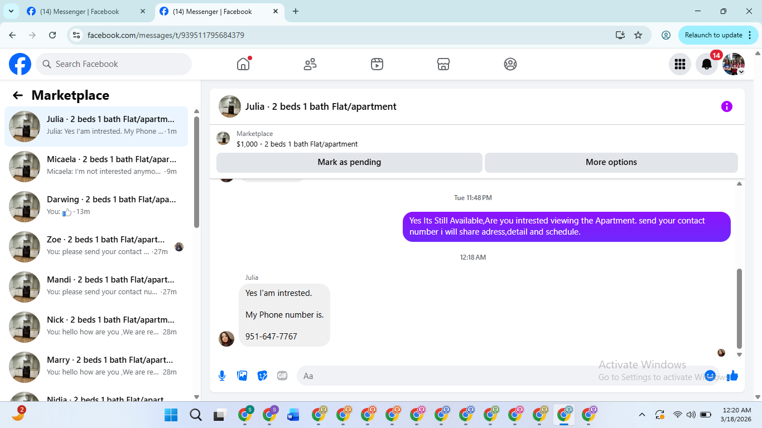Show hidden system tray icons

point(642,415)
